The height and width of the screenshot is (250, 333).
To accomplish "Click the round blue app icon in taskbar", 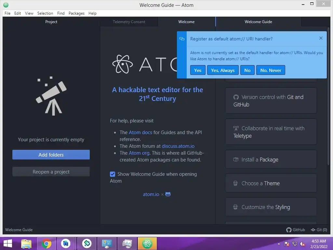I will pyautogui.click(x=66, y=243).
